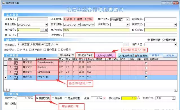Screen dimensions: 180x110
Task: Select the Penguins.jpg cell
Action: [x=47, y=77]
